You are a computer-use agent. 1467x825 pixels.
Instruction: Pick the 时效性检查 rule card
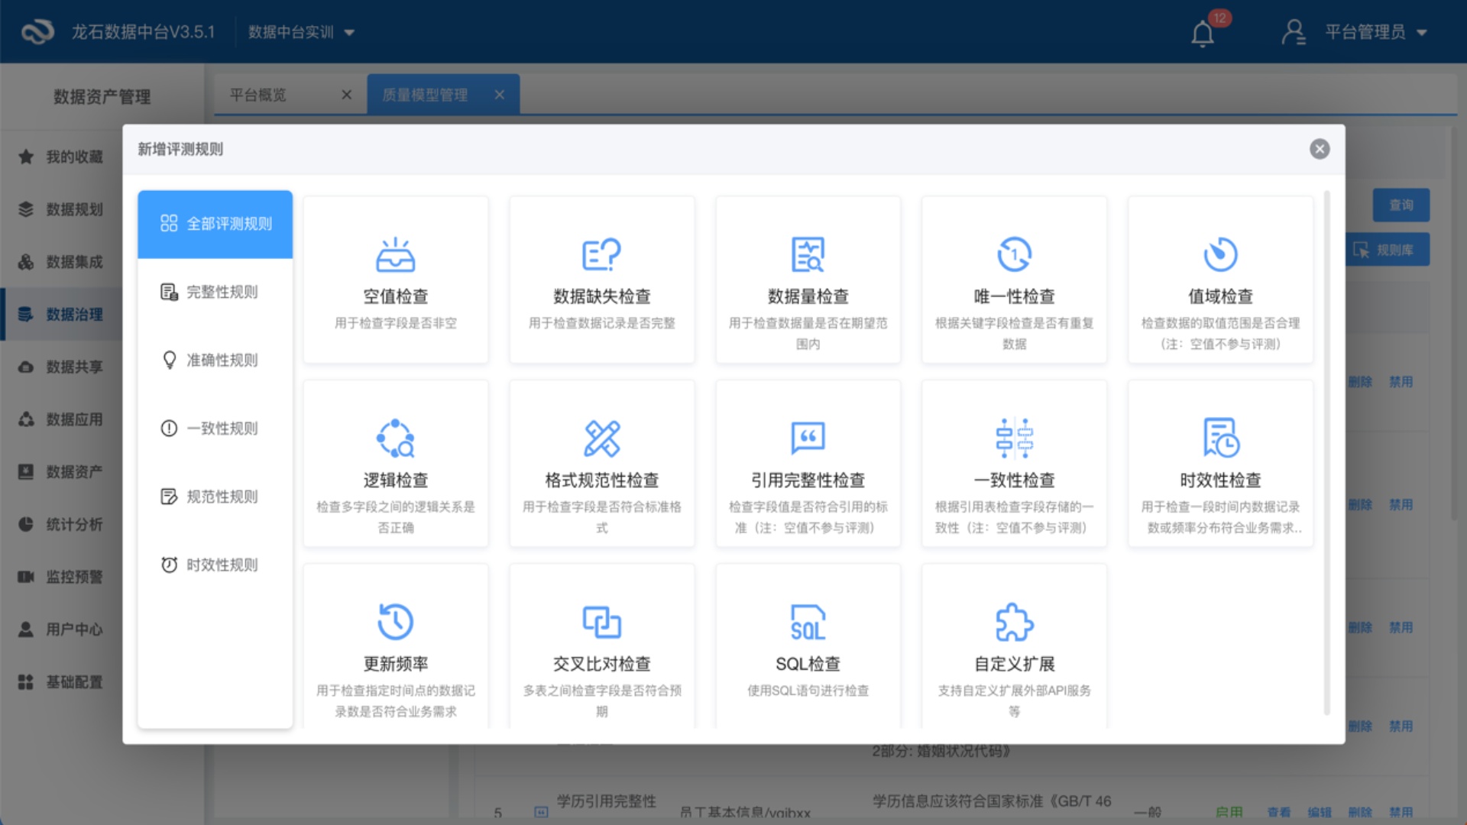1220,464
